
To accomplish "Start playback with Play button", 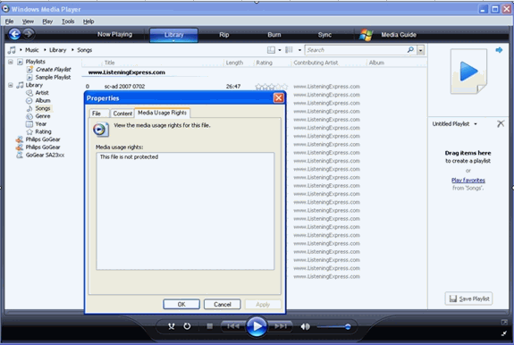I will pyautogui.click(x=257, y=326).
